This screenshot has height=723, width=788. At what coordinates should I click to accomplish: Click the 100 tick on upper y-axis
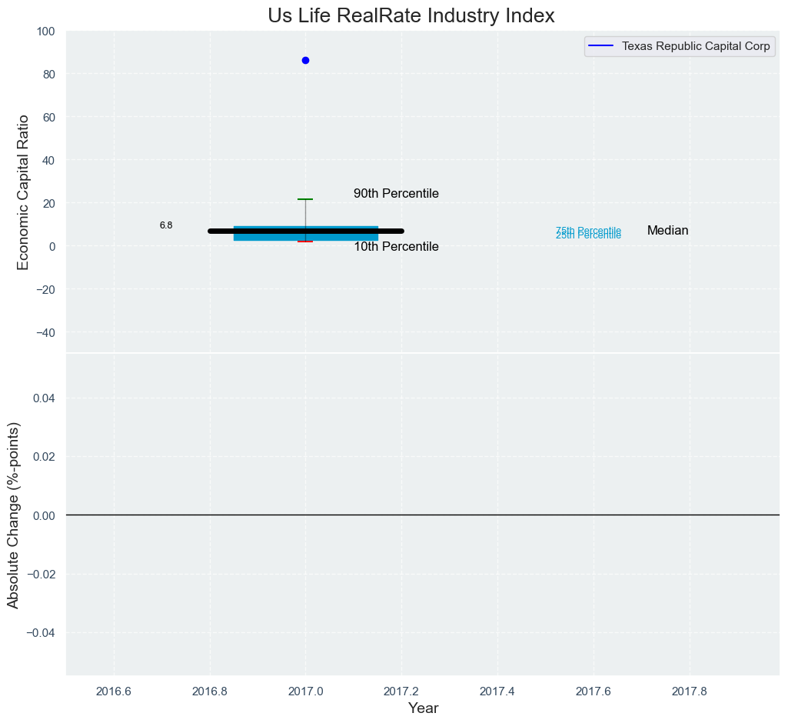coord(45,32)
